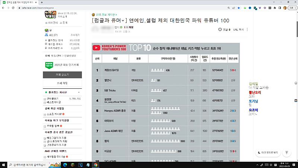This screenshot has height=168, width=298.
Task: Open the Chrome extensions puzzle icon
Action: tap(275, 8)
